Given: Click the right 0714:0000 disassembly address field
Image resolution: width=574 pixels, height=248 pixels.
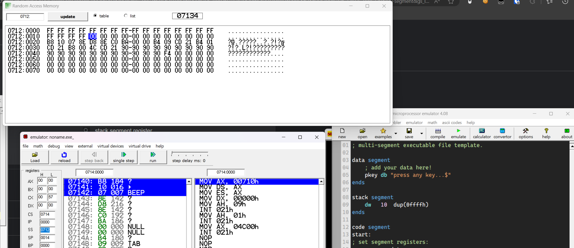Looking at the screenshot, I should [x=226, y=172].
